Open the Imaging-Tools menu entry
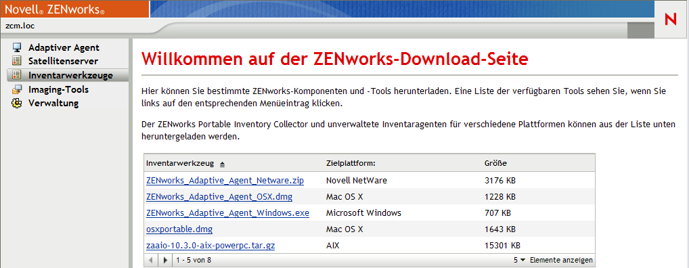 (x=58, y=89)
